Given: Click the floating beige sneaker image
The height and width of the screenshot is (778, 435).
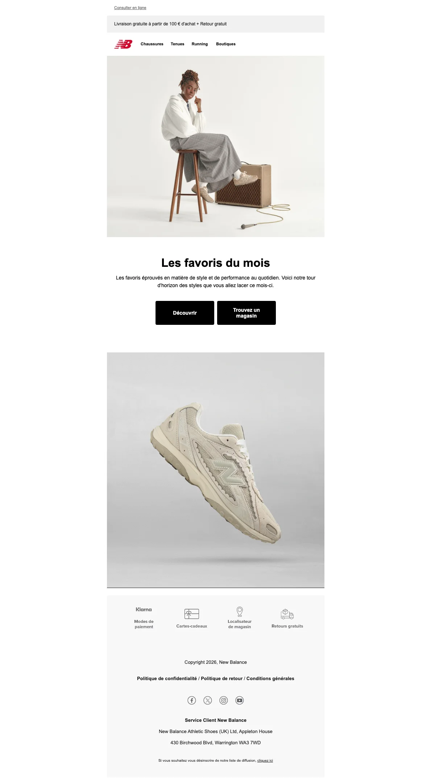Looking at the screenshot, I should 216,470.
